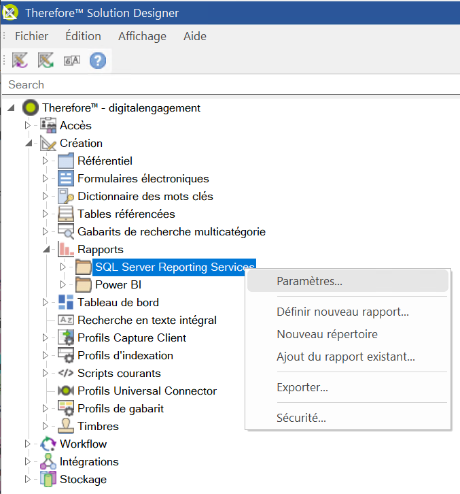Choose Paramètres... in the context menu
This screenshot has width=460, height=494.
click(348, 281)
